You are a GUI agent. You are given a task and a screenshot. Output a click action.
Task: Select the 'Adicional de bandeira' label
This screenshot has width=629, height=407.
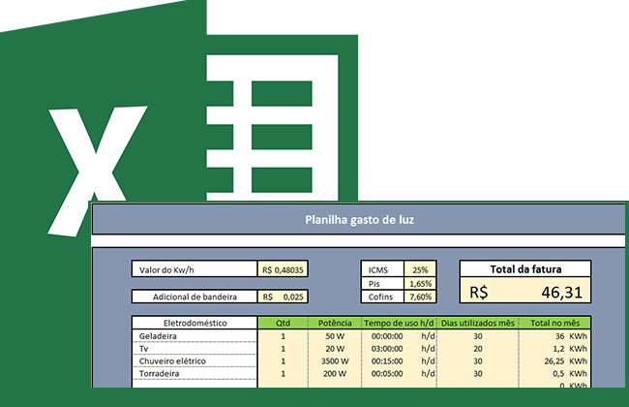click(195, 297)
